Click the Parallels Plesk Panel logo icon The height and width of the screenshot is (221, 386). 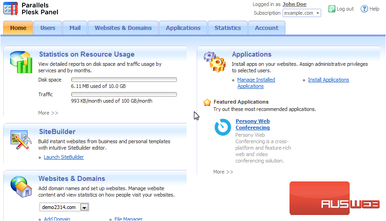11,8
